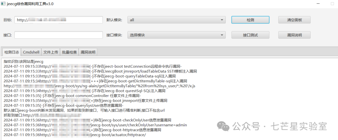
Task: Click log line 存在jeecg-boot jmreport任意文件上传漏洞
Action: point(85,100)
